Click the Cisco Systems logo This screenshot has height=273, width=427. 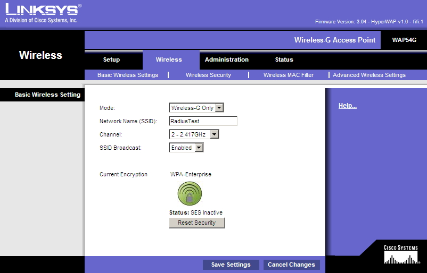click(401, 254)
